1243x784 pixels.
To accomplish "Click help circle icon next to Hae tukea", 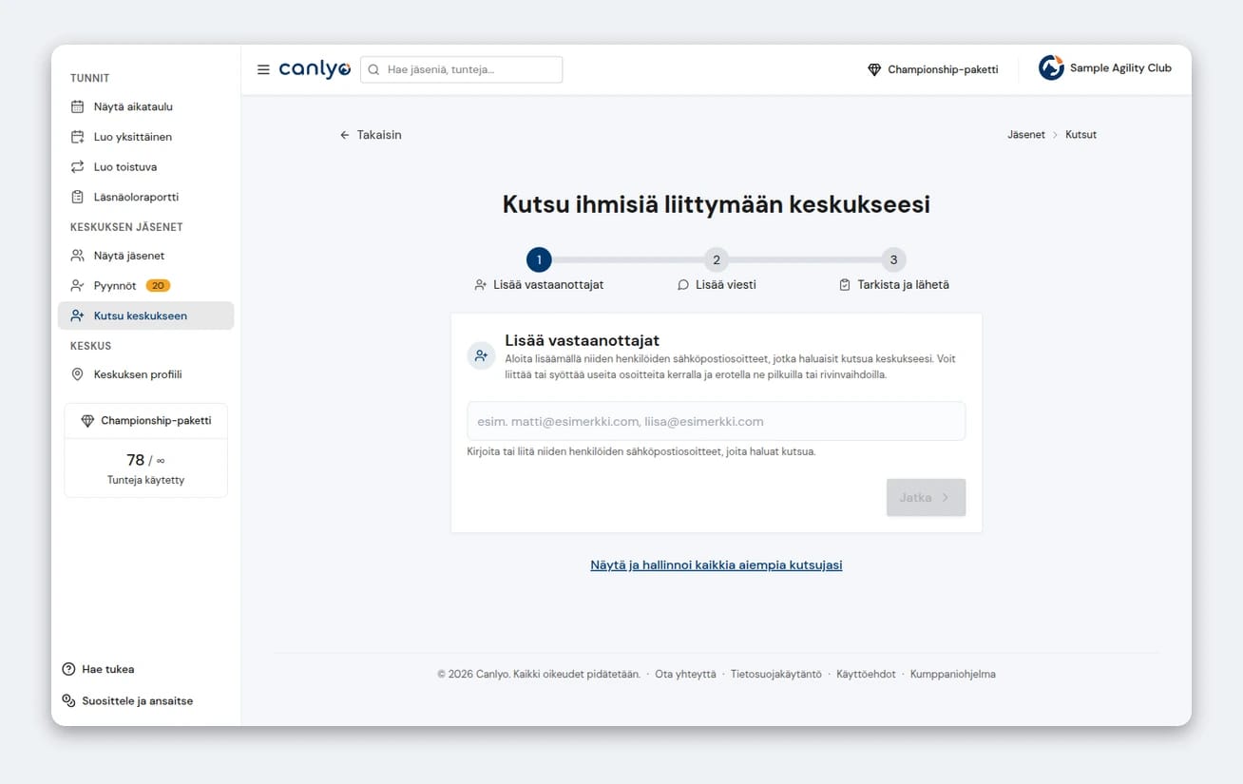I will pyautogui.click(x=68, y=669).
